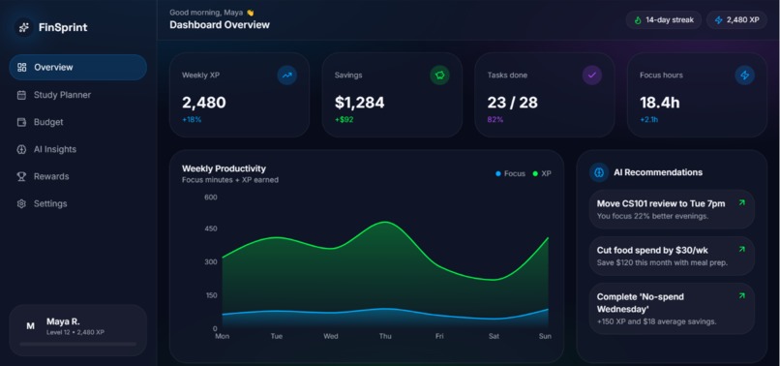Open Maya R. profile card
780x366 pixels.
point(78,330)
